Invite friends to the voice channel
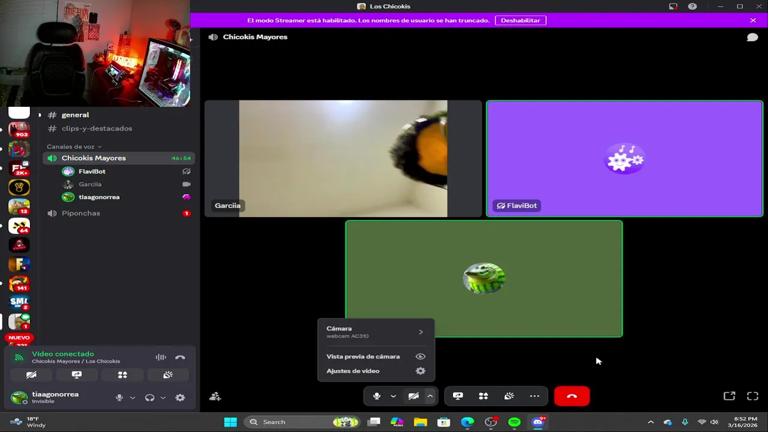This screenshot has height=432, width=768. pyautogui.click(x=215, y=396)
